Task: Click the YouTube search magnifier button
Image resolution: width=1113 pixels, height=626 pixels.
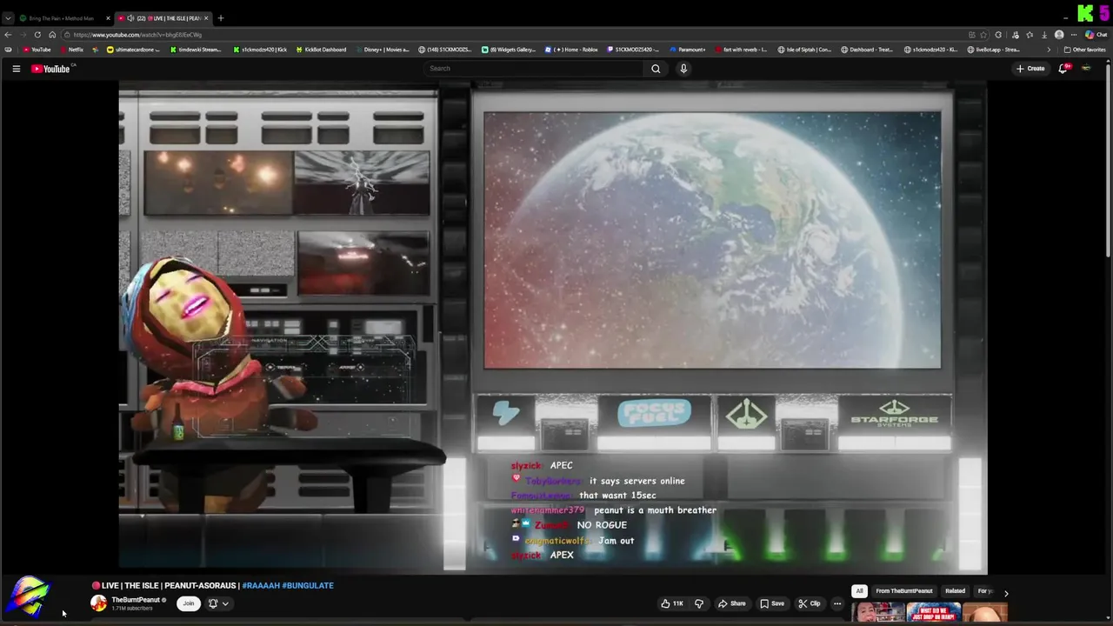Action: tap(656, 69)
